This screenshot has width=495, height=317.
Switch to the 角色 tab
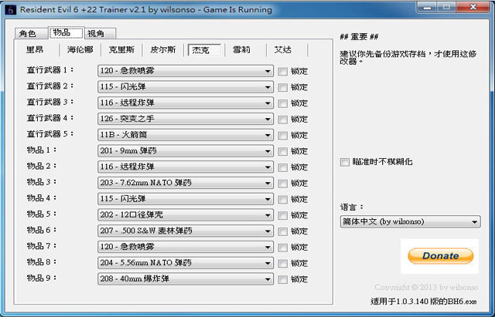[x=31, y=33]
